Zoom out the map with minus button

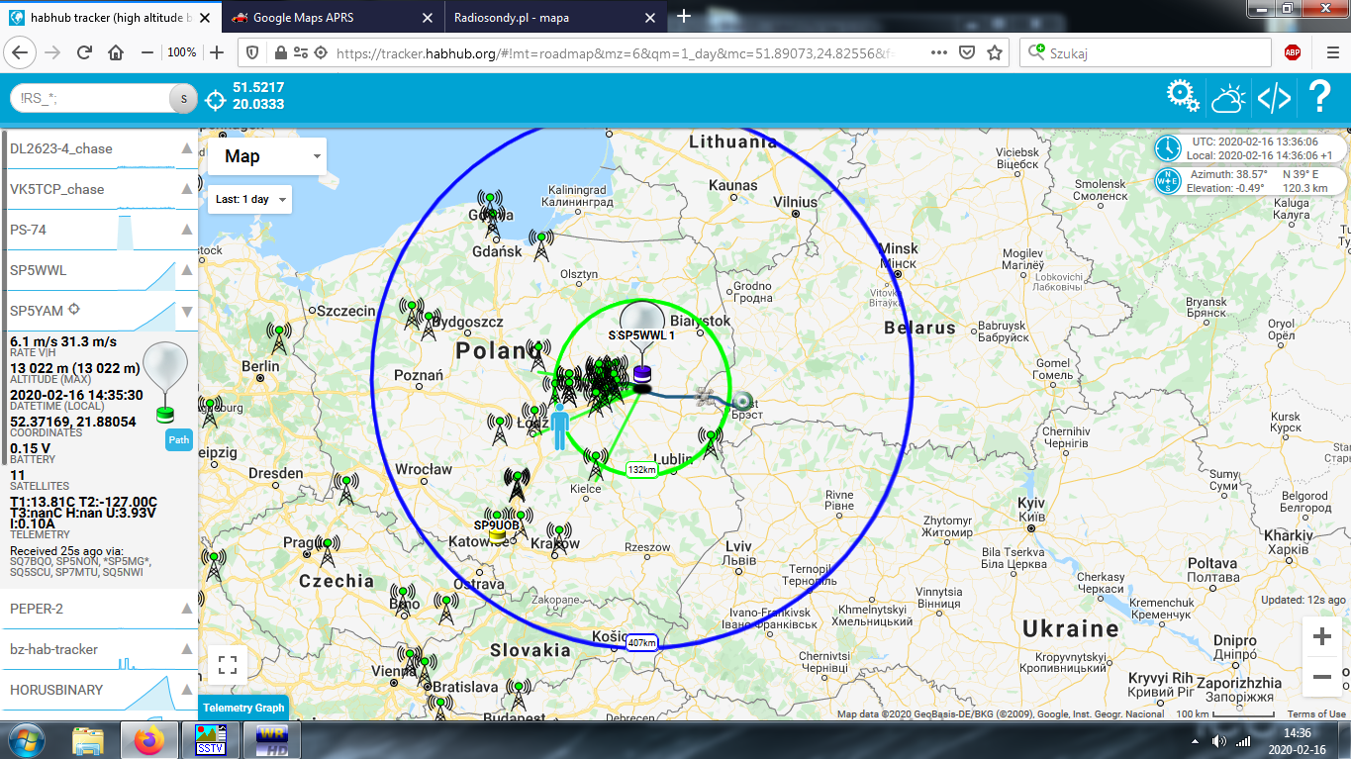point(1321,678)
